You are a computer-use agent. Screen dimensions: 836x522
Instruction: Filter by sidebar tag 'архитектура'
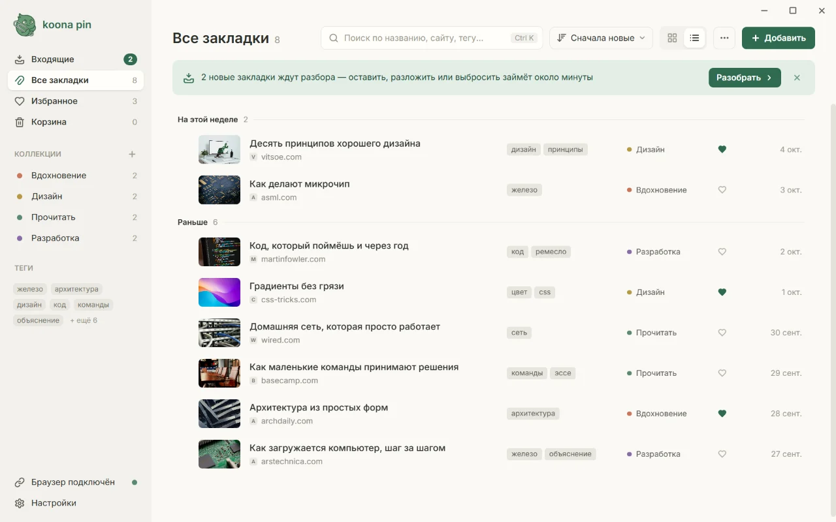coord(76,289)
